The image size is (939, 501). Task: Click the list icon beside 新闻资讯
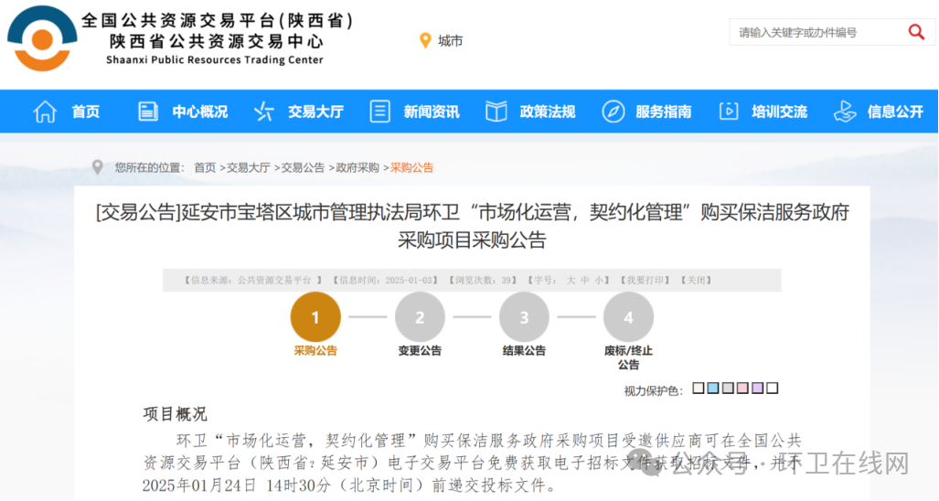coord(379,112)
